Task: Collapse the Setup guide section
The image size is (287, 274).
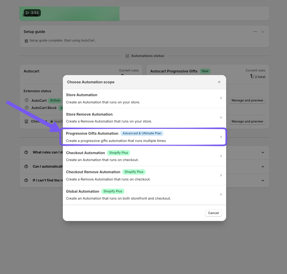Action: (x=263, y=32)
